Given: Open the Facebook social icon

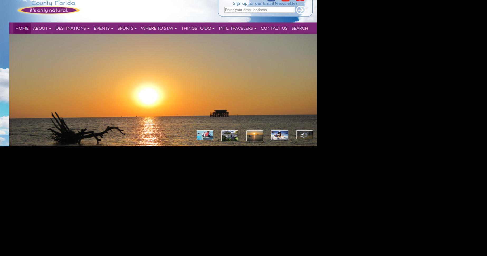Looking at the screenshot, I should point(271,1).
